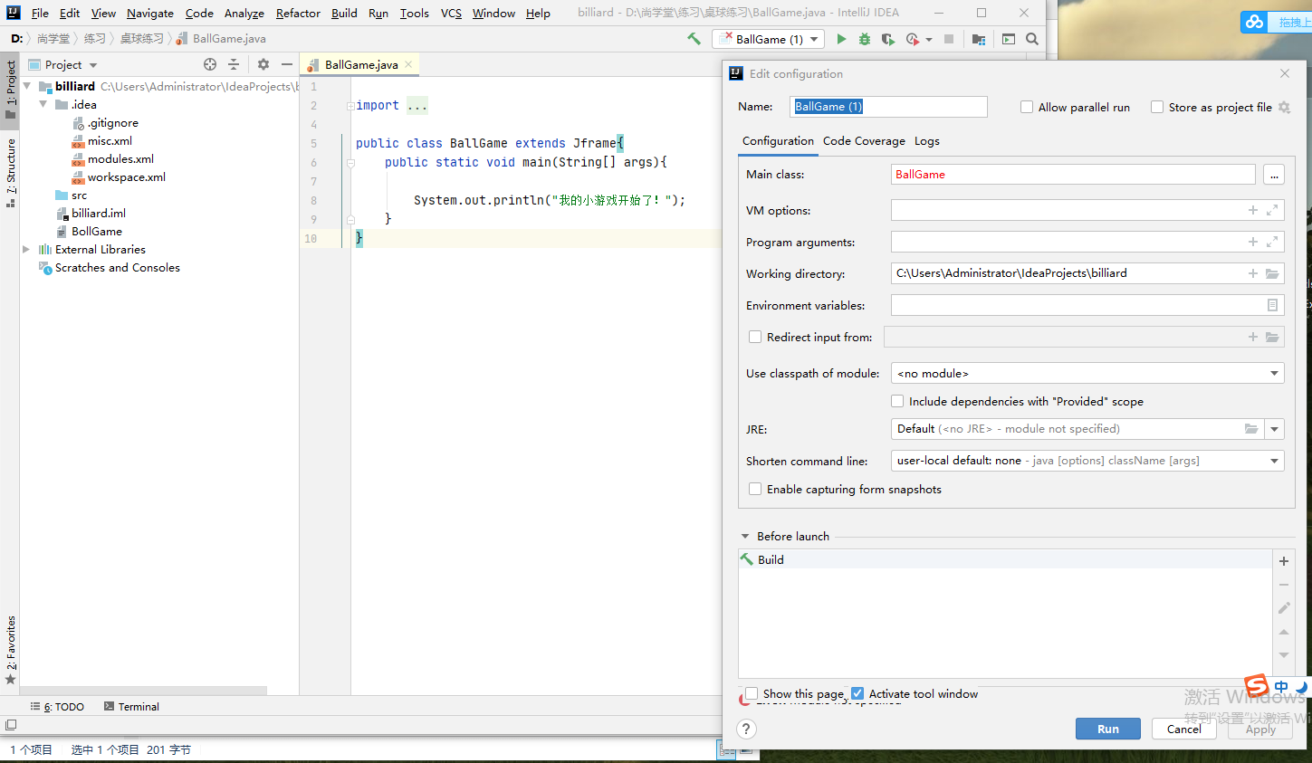Viewport: 1312px width, 763px height.
Task: Collapse the Before launch section
Action: [745, 536]
